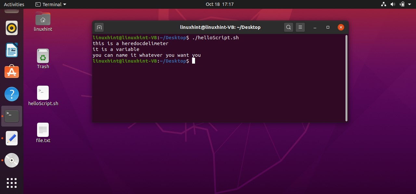Image resolution: width=416 pixels, height=194 pixels.
Task: Click the terminal search magnifier icon
Action: pos(288,27)
